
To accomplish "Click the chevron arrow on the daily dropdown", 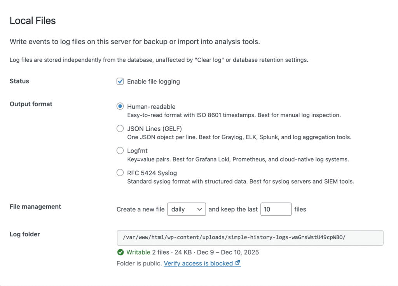I will click(x=200, y=209).
